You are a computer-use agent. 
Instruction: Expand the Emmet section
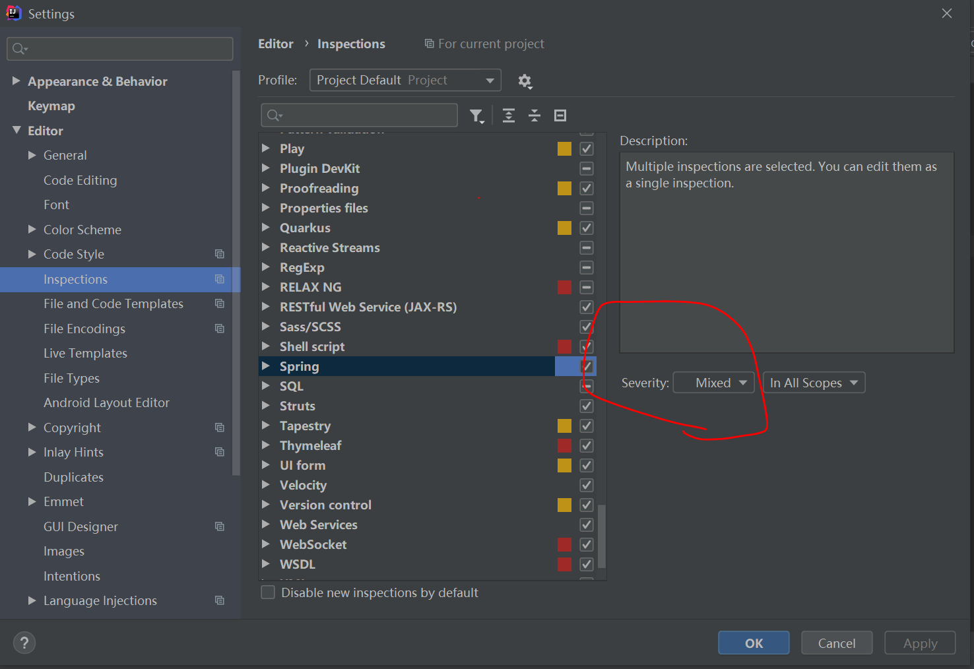[x=32, y=501]
